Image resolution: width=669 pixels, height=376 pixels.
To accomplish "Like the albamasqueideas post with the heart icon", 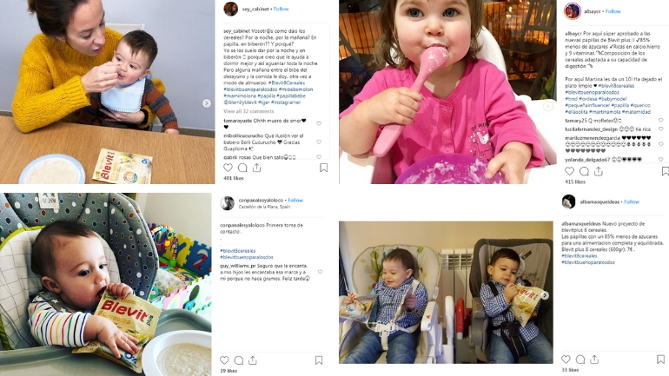I will 566,359.
